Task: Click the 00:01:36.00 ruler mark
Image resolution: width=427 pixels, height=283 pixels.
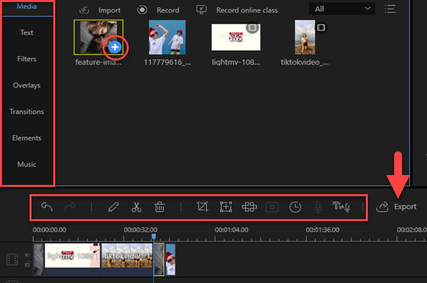Action: (323, 230)
